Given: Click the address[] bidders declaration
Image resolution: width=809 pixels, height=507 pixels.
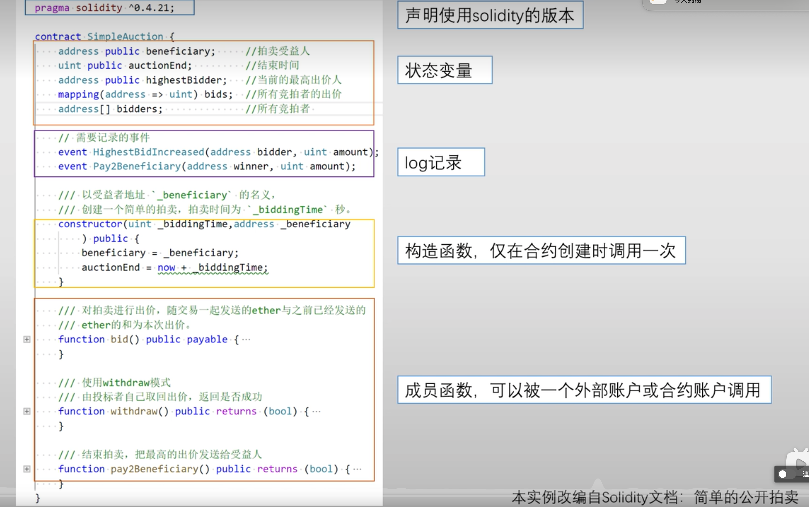Looking at the screenshot, I should 110,109.
